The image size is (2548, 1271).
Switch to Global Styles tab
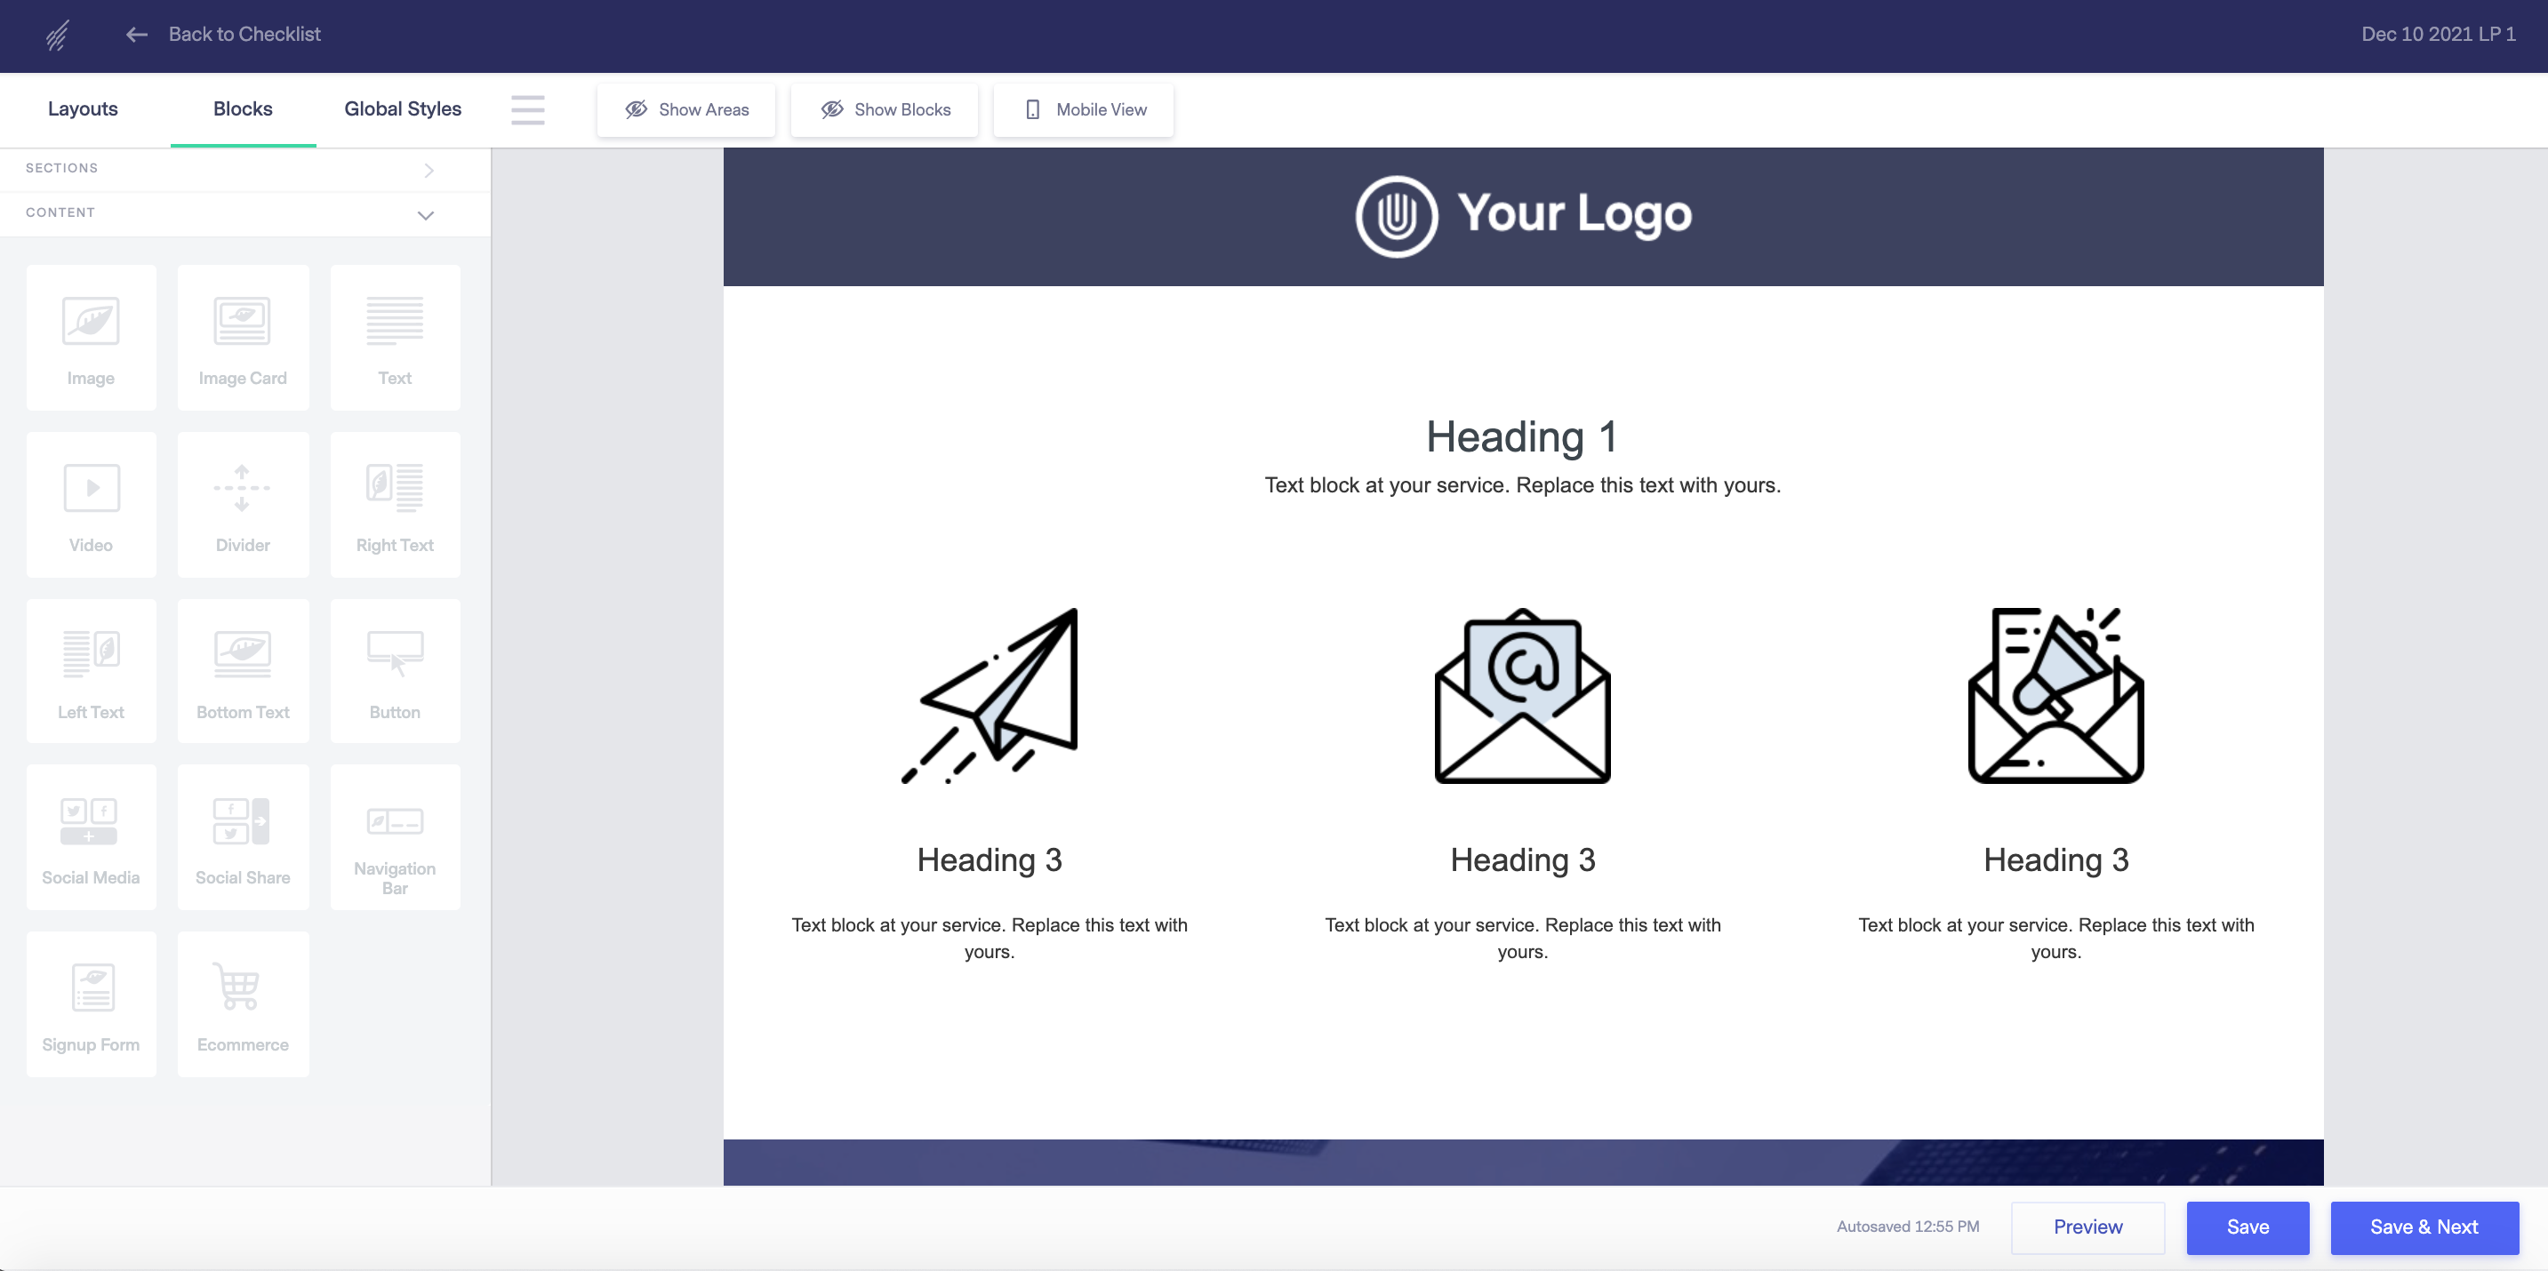[403, 108]
